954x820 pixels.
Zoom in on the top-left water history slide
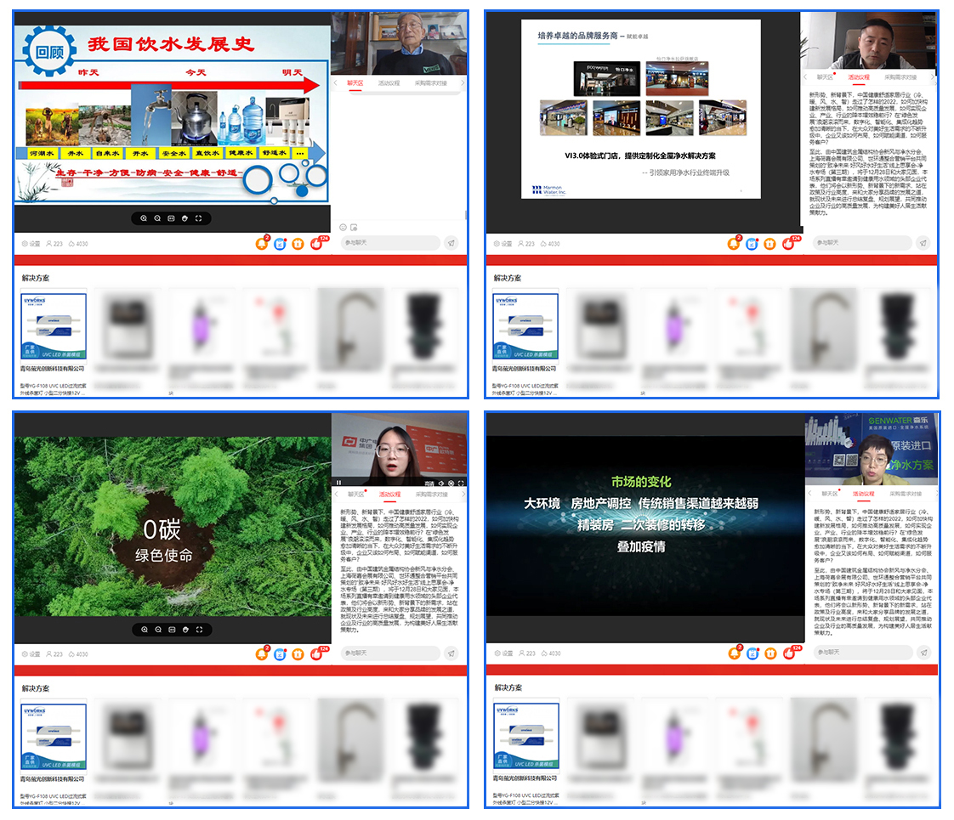(x=145, y=218)
